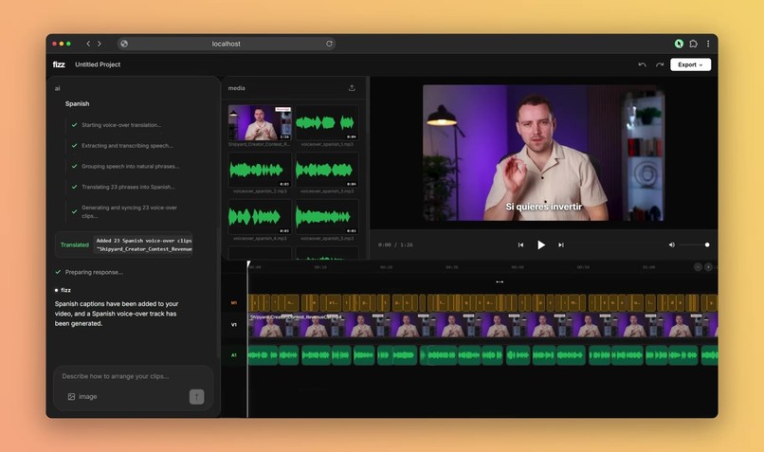
Task: Select voiceover_spanish_1.mp3 media clip
Action: tap(327, 123)
